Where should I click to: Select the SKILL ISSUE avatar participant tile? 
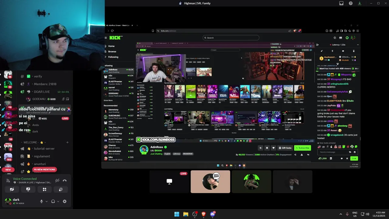click(210, 182)
